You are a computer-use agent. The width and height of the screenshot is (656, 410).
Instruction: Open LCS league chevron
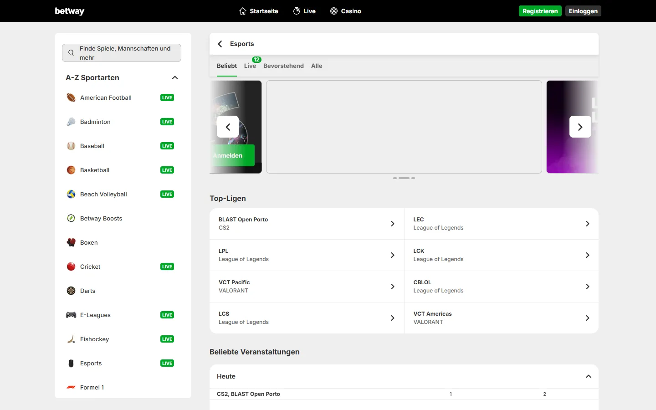coord(393,318)
